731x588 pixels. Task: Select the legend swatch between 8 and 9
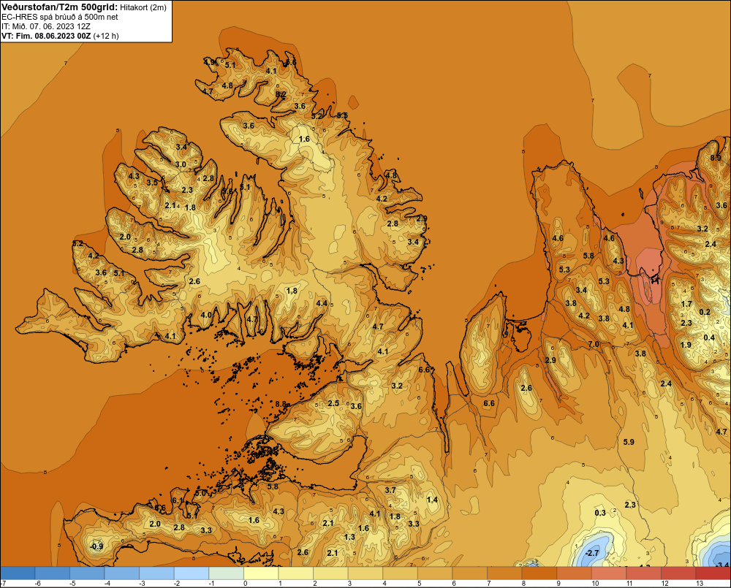pos(539,573)
